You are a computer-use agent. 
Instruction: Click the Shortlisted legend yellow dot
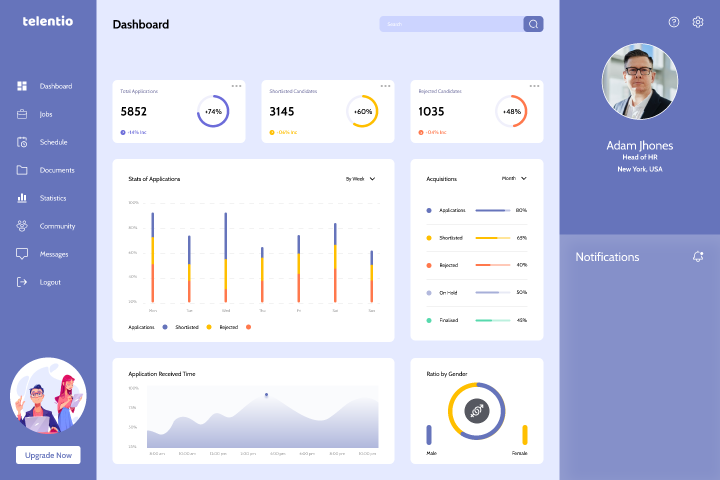[209, 327]
